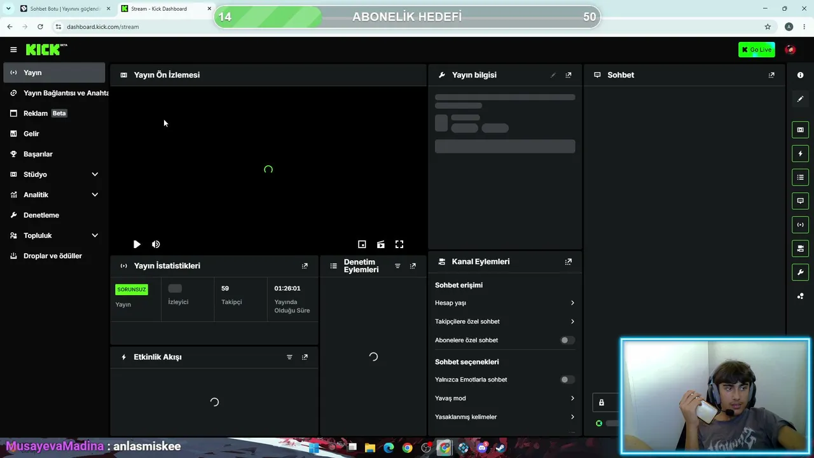Viewport: 814px width, 458px height.
Task: Click the green Go Live button
Action: 757,50
